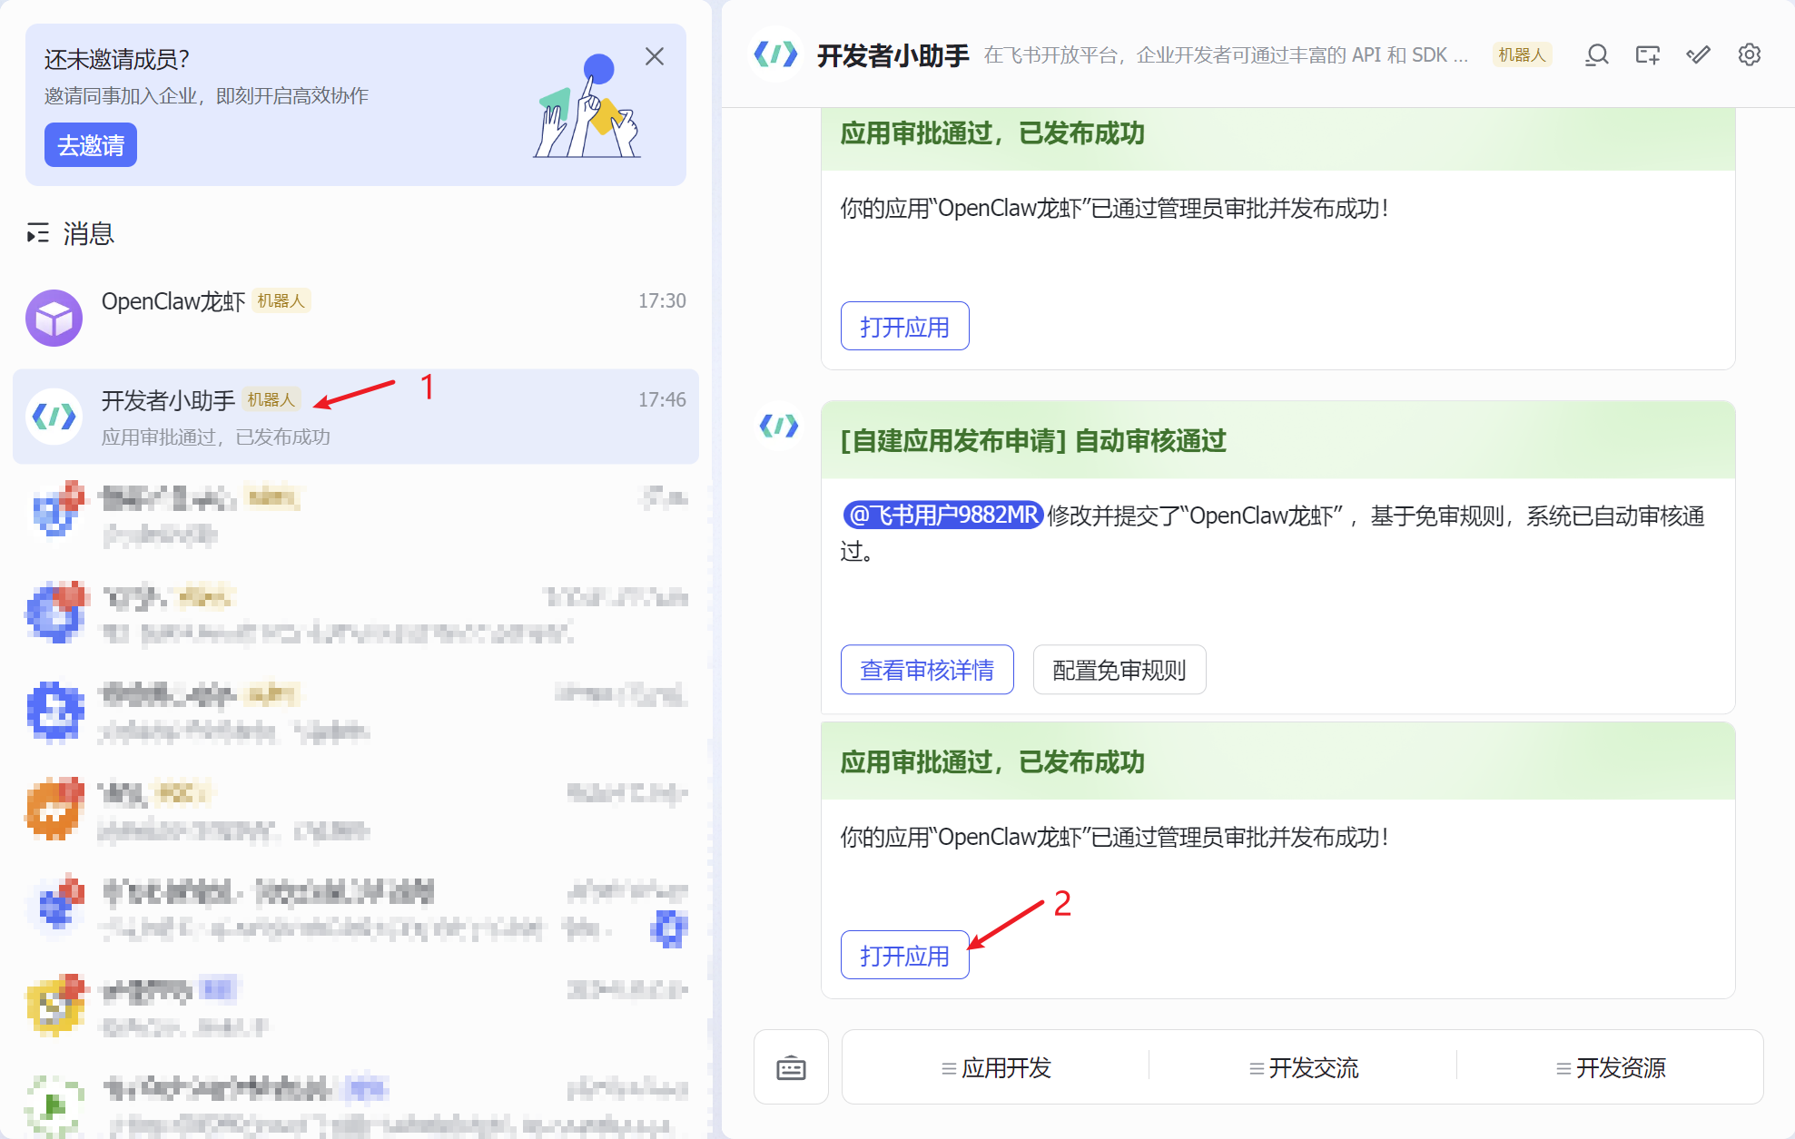Click 配置免审规则 button
This screenshot has width=1795, height=1139.
click(x=1119, y=670)
